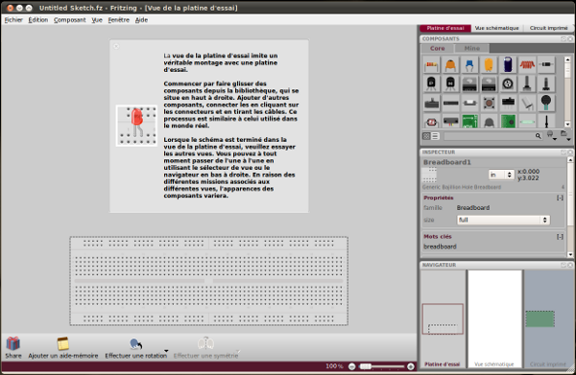
Task: Switch parts bin to list view
Action: (x=435, y=136)
